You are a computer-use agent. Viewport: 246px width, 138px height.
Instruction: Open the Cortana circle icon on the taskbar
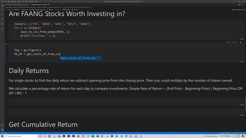click(40, 136)
